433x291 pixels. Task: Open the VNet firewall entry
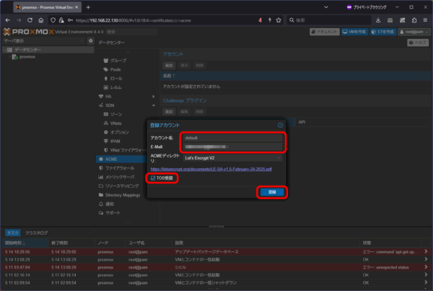coord(124,150)
